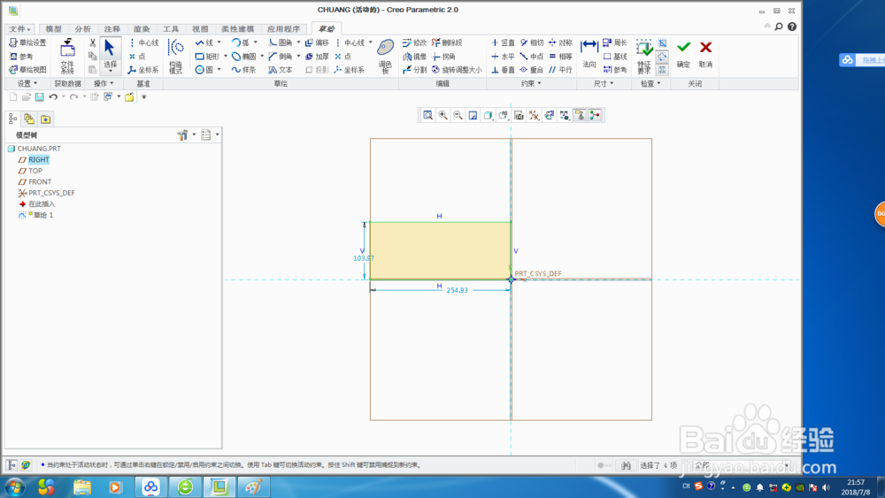Click the repaint icon in graphics toolbar
885x498 pixels.
(473, 116)
